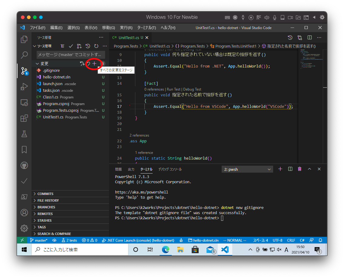Open the .gitignore file in changes list

(51, 70)
